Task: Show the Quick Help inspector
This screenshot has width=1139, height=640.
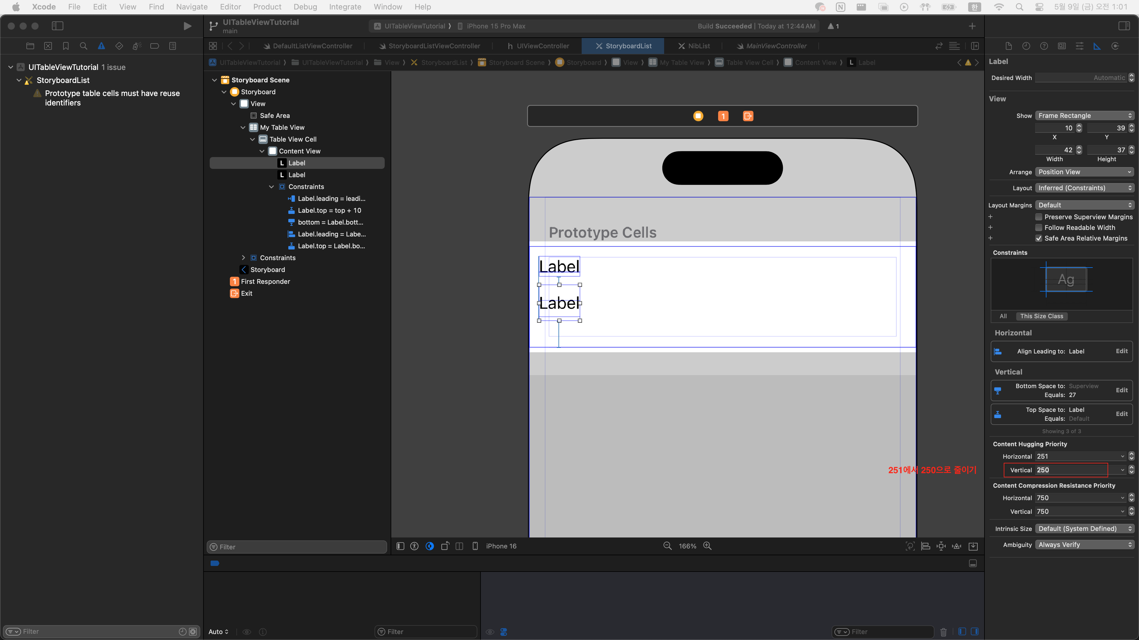Action: tap(1044, 46)
